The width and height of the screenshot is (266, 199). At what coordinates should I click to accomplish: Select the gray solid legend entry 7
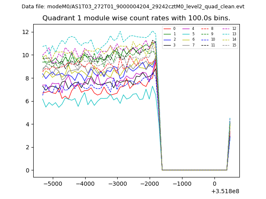coord(190,45)
